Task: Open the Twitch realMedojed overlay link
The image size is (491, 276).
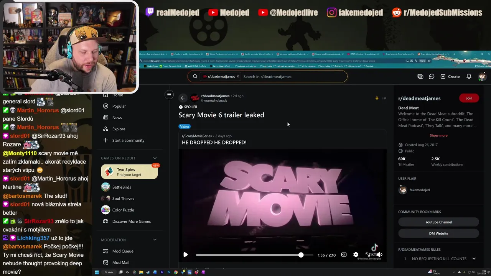Action: [x=173, y=13]
